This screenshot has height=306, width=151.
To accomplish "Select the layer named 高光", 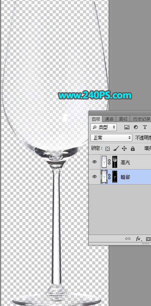I will (125, 162).
